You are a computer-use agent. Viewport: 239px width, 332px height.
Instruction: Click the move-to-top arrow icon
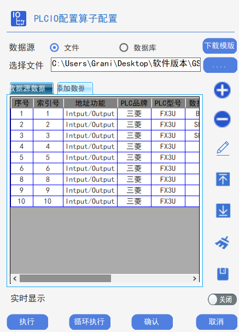[223, 179]
